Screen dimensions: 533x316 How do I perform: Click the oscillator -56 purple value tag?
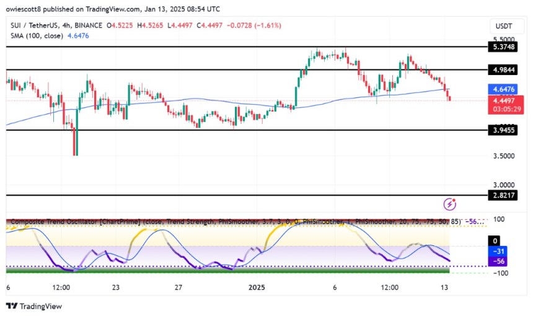coord(498,261)
